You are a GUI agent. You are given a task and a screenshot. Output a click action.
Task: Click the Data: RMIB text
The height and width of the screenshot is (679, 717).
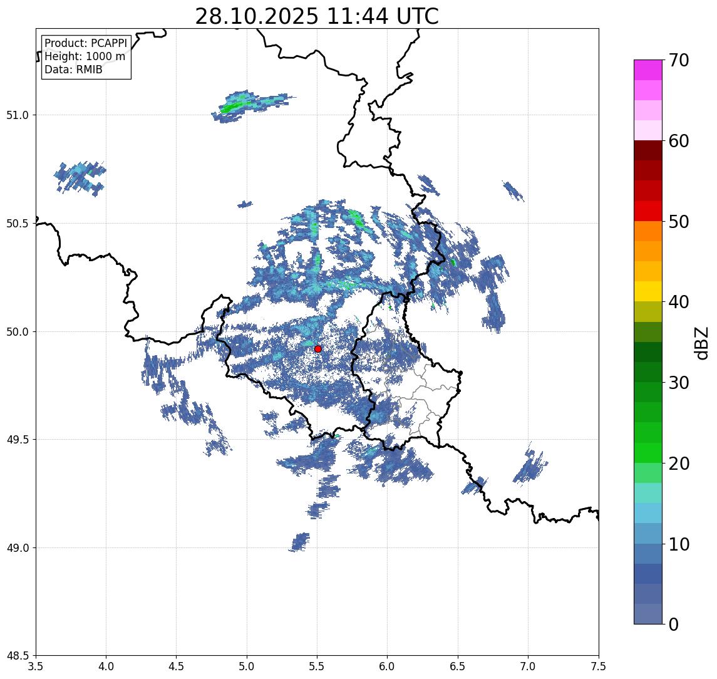pyautogui.click(x=73, y=70)
